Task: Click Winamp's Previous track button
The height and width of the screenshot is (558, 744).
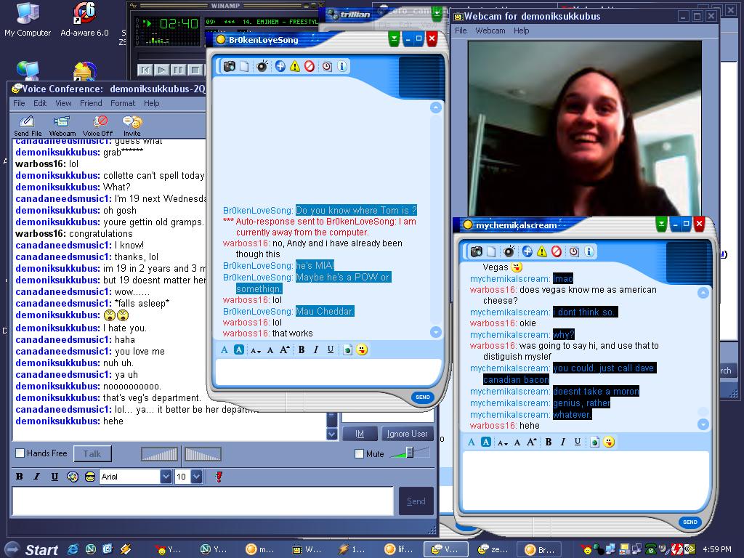Action: [145, 70]
